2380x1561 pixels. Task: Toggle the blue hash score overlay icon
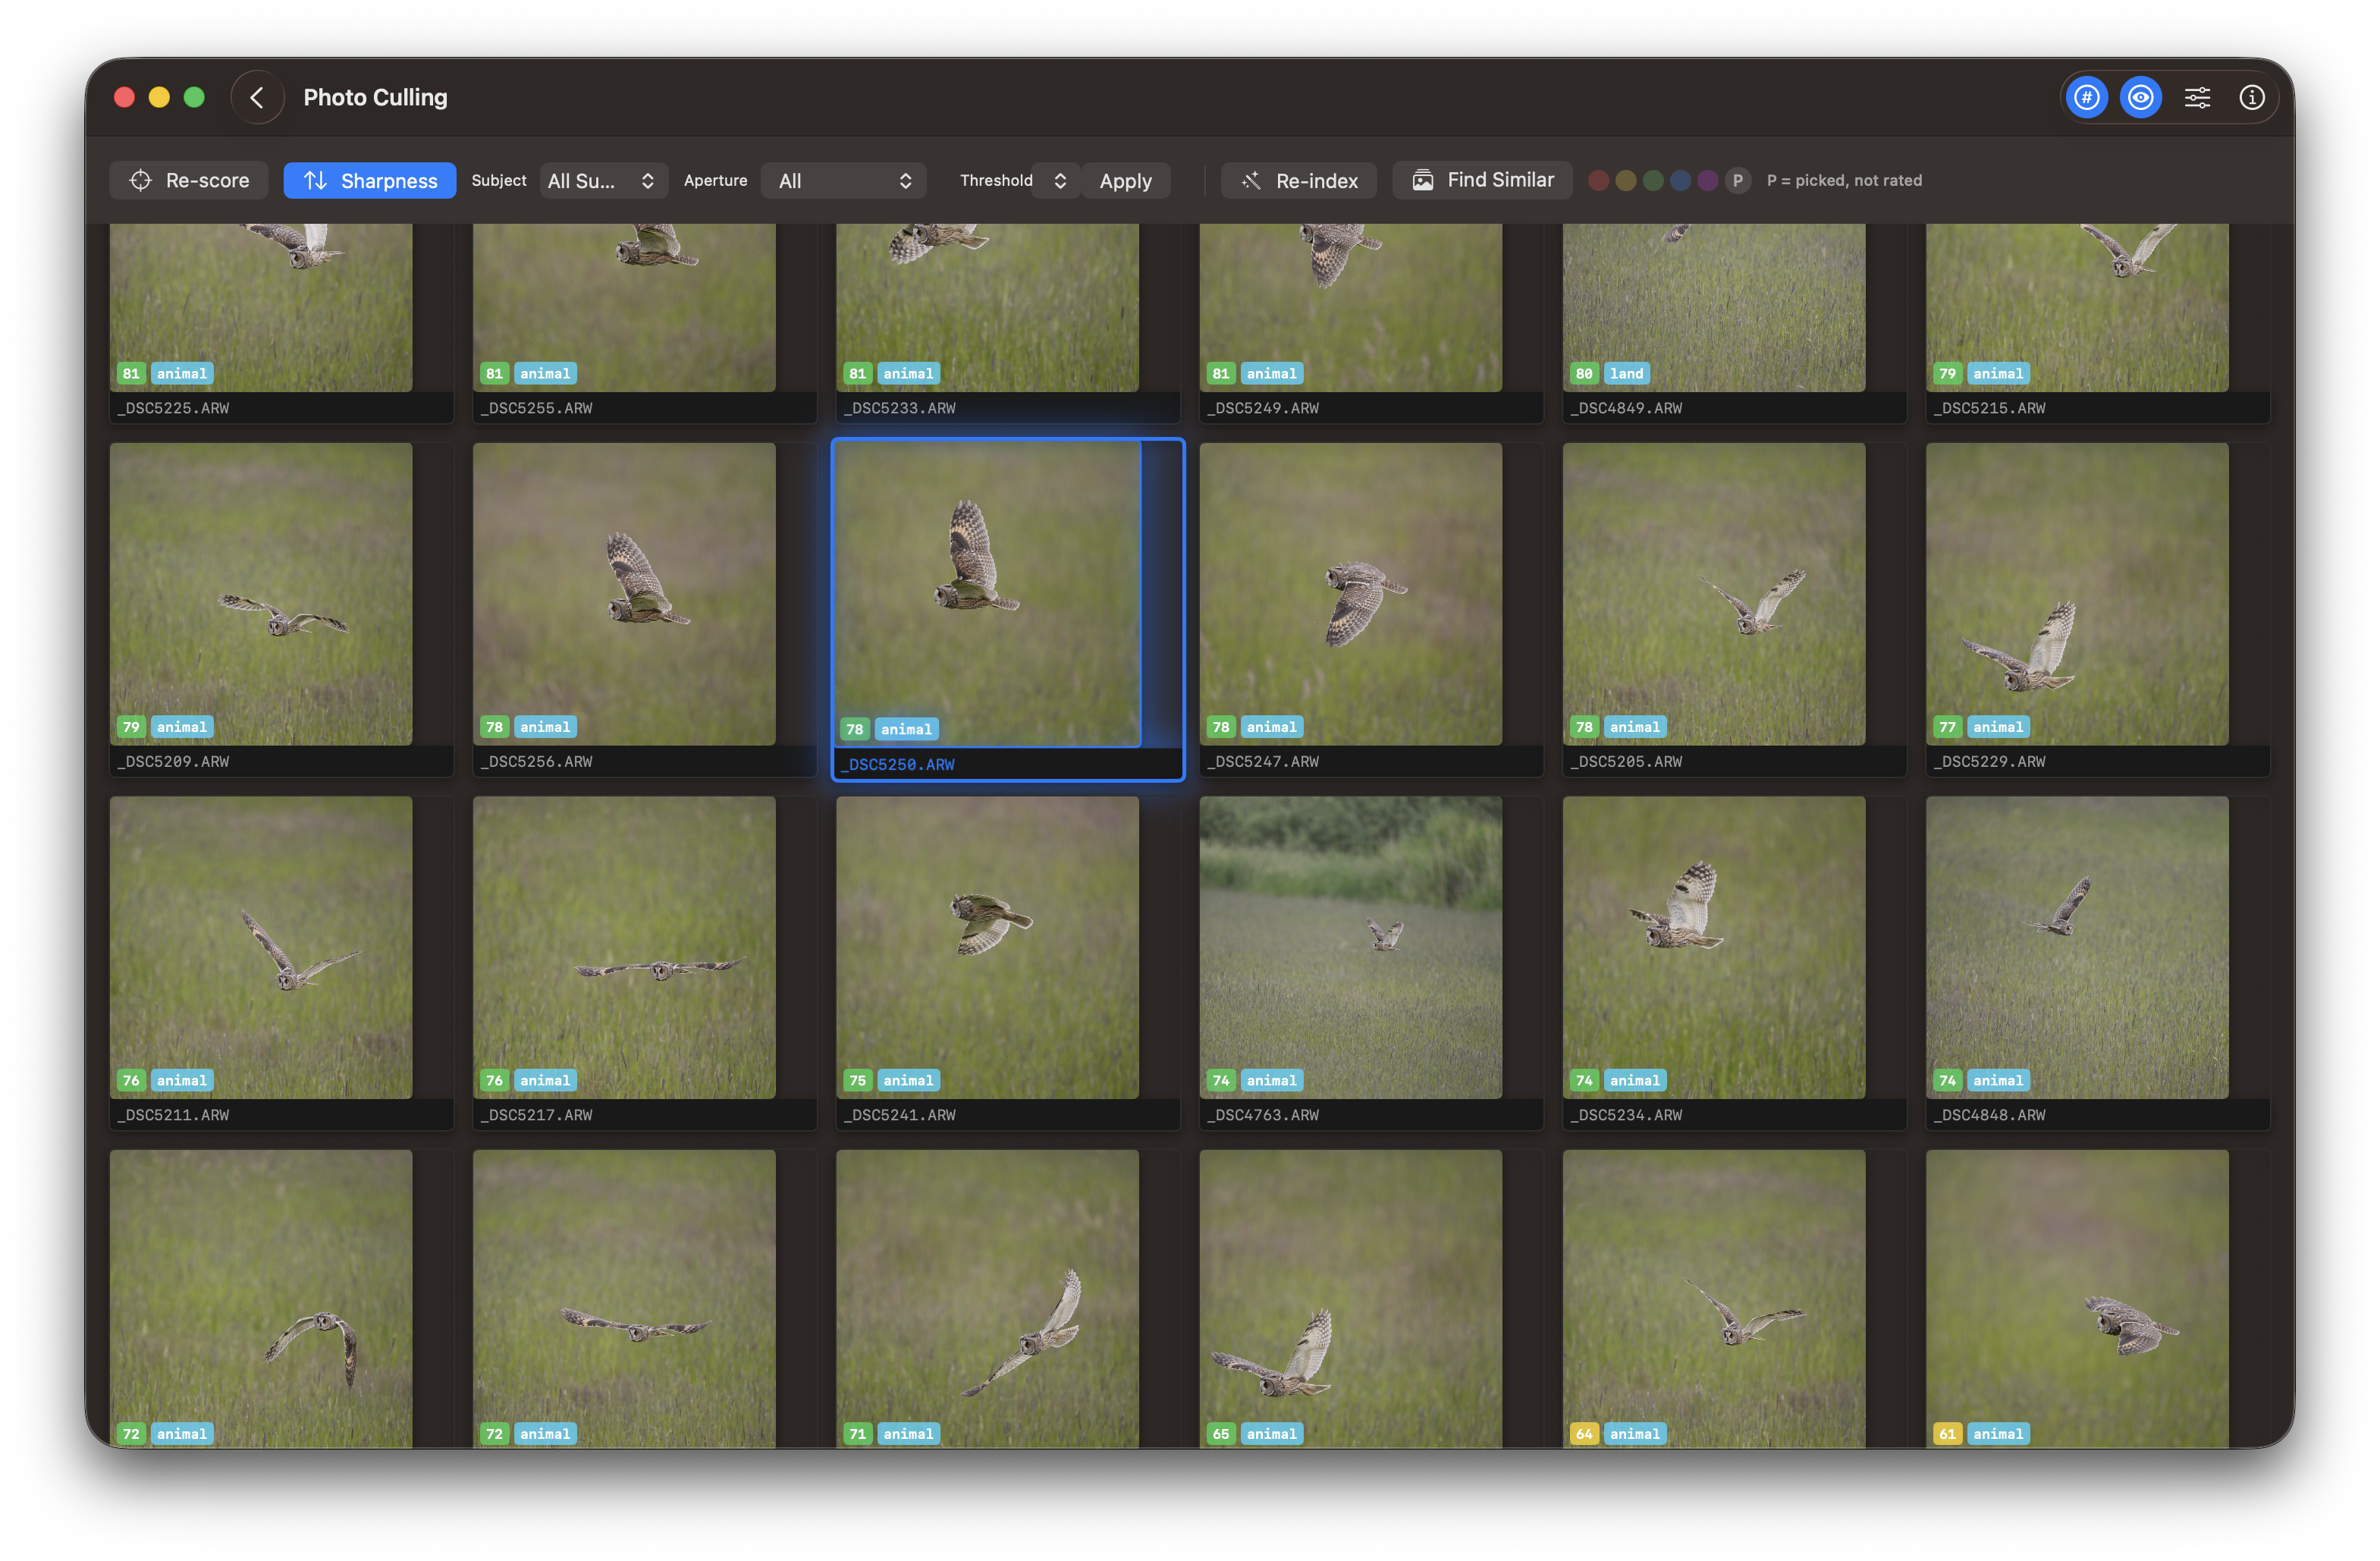tap(2086, 97)
